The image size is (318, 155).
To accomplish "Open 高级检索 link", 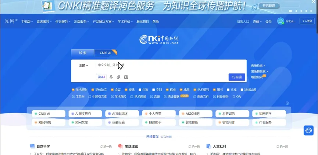I will click(258, 66).
